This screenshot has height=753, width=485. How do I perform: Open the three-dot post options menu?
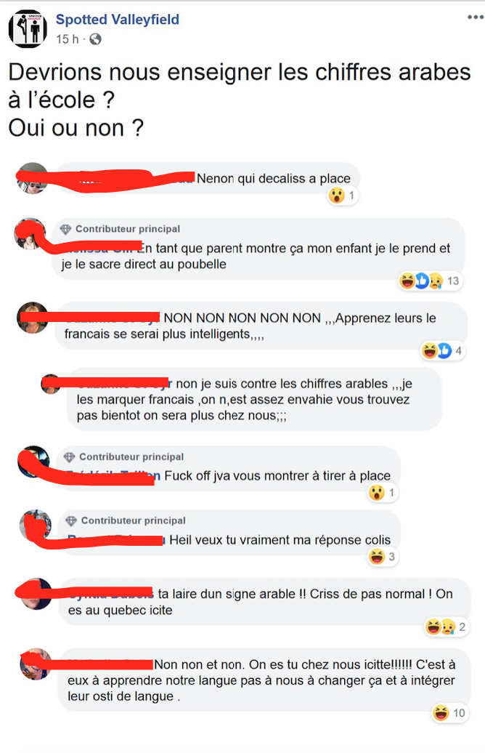(475, 17)
